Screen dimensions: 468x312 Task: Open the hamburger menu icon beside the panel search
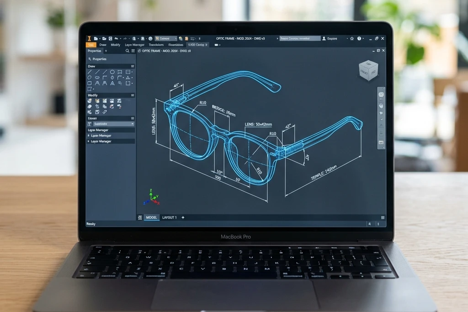click(x=133, y=51)
